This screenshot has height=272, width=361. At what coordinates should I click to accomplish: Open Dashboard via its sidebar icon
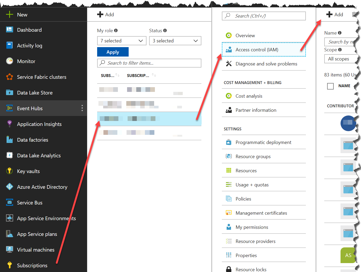(9, 30)
